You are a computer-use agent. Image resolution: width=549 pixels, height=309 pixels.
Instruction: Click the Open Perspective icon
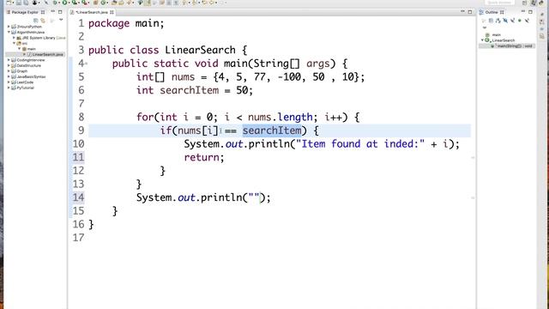(524, 3)
